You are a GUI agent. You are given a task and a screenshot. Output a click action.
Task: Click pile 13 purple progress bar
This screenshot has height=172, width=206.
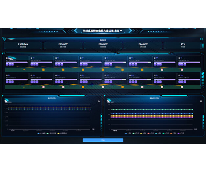coord(115,80)
